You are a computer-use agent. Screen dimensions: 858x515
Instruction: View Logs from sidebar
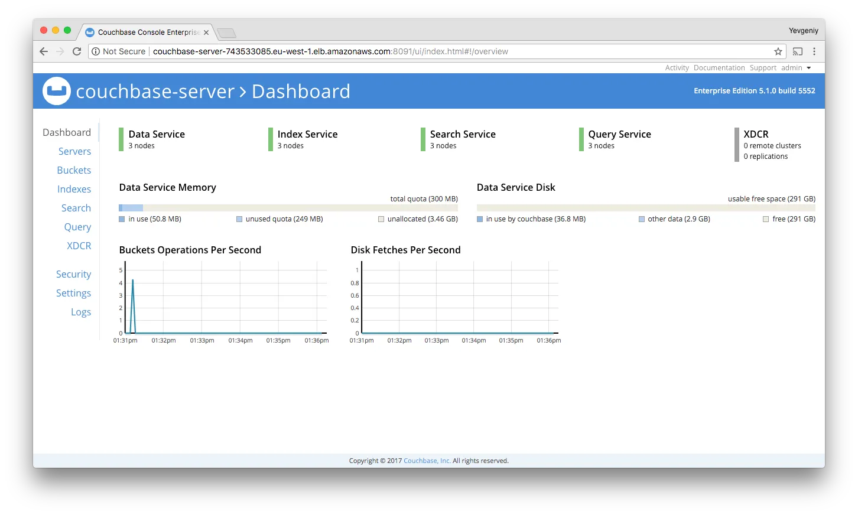point(81,312)
